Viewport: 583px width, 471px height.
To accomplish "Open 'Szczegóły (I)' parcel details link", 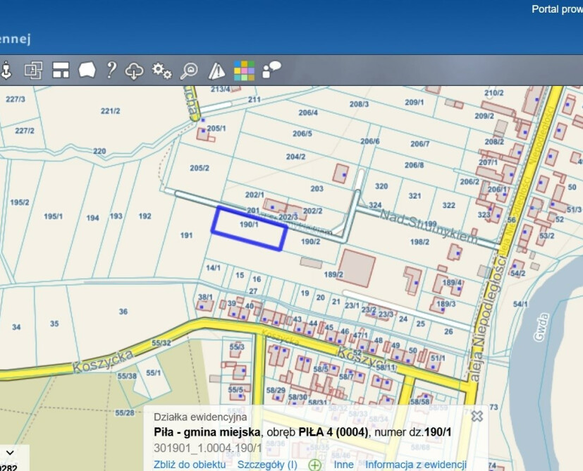I will [267, 465].
